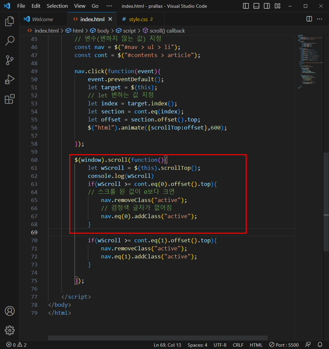Open errors and warnings in status bar
Viewport: 329px width, 349px height.
(16, 345)
